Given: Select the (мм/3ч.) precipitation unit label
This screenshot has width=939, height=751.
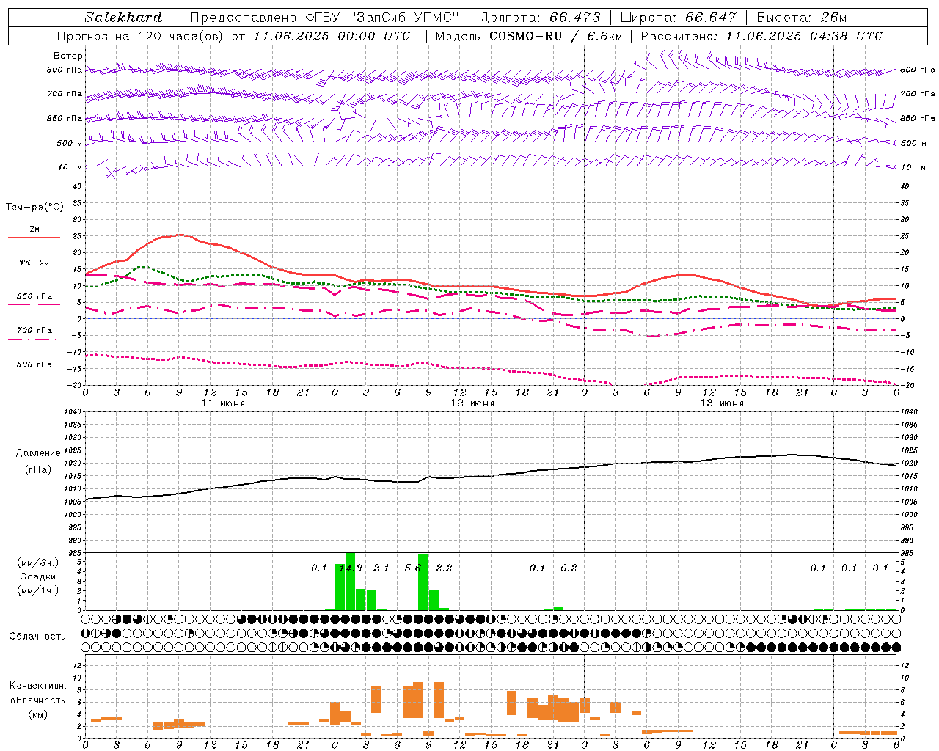Looking at the screenshot, I should tap(38, 563).
